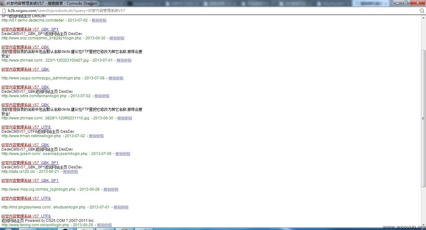Open 搜狗快照 for fening.com.cn result

coord(104,225)
